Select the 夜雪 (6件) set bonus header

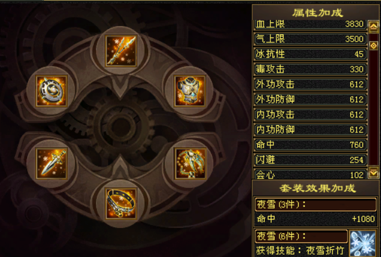click(x=301, y=236)
